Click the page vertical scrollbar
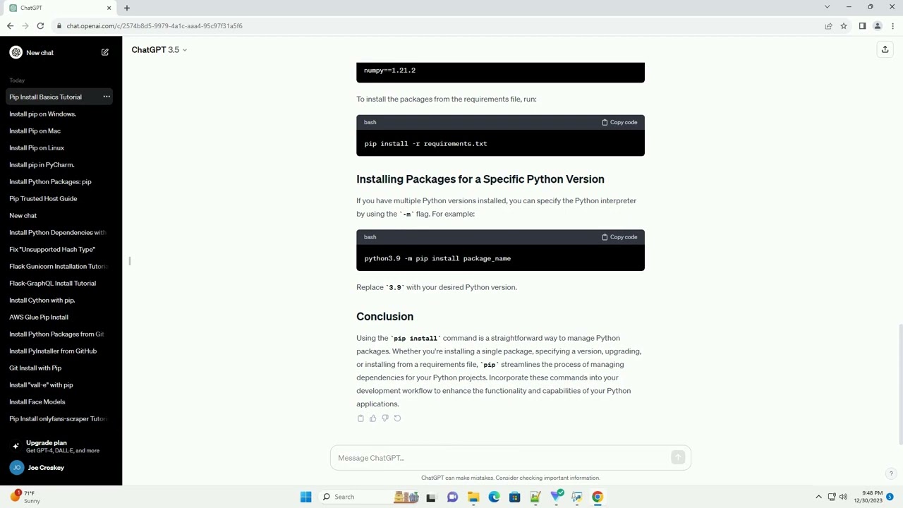This screenshot has height=508, width=903. pos(899,384)
